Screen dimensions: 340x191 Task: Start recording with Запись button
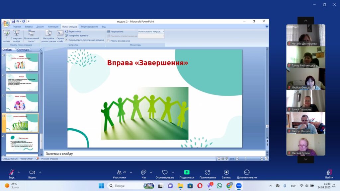pyautogui.click(x=226, y=172)
